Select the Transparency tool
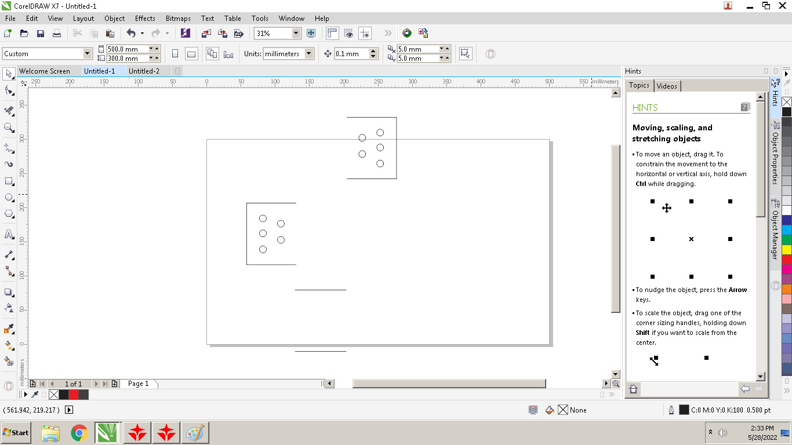Viewport: 792px width, 445px height. (9, 308)
